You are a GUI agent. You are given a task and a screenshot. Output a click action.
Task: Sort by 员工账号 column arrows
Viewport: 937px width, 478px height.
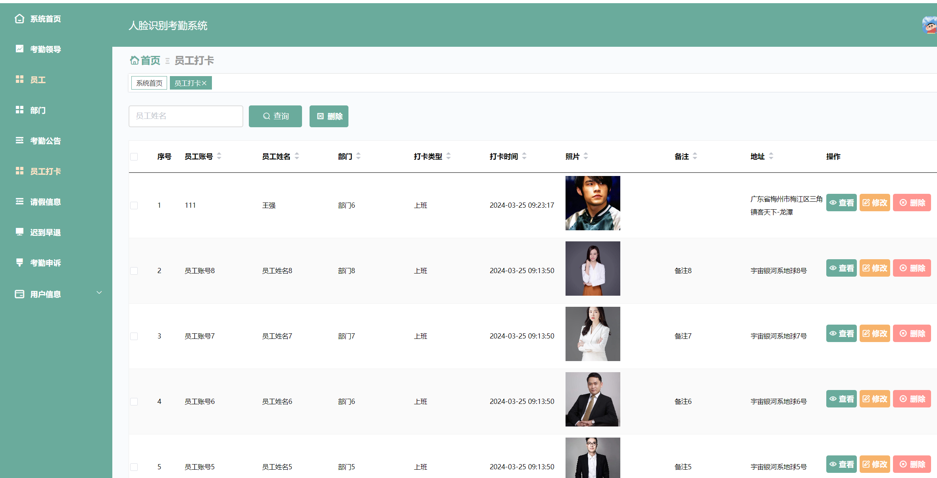[219, 156]
